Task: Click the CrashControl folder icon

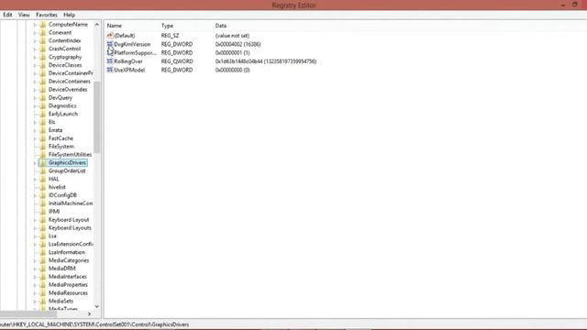Action: point(43,49)
